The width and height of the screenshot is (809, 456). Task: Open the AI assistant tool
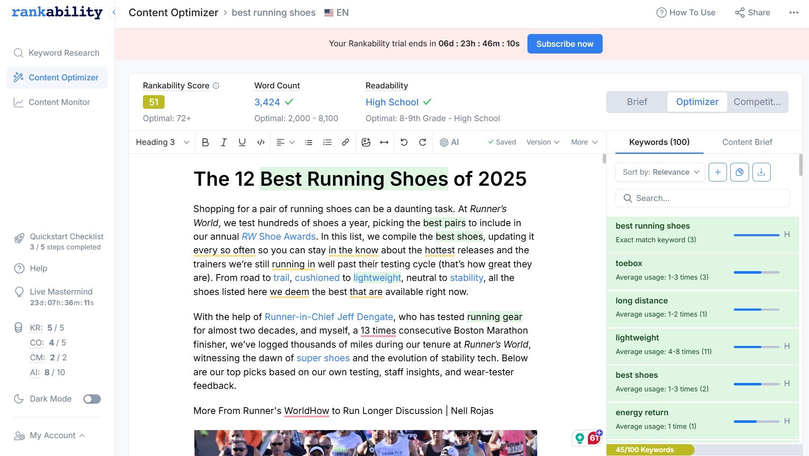point(450,142)
